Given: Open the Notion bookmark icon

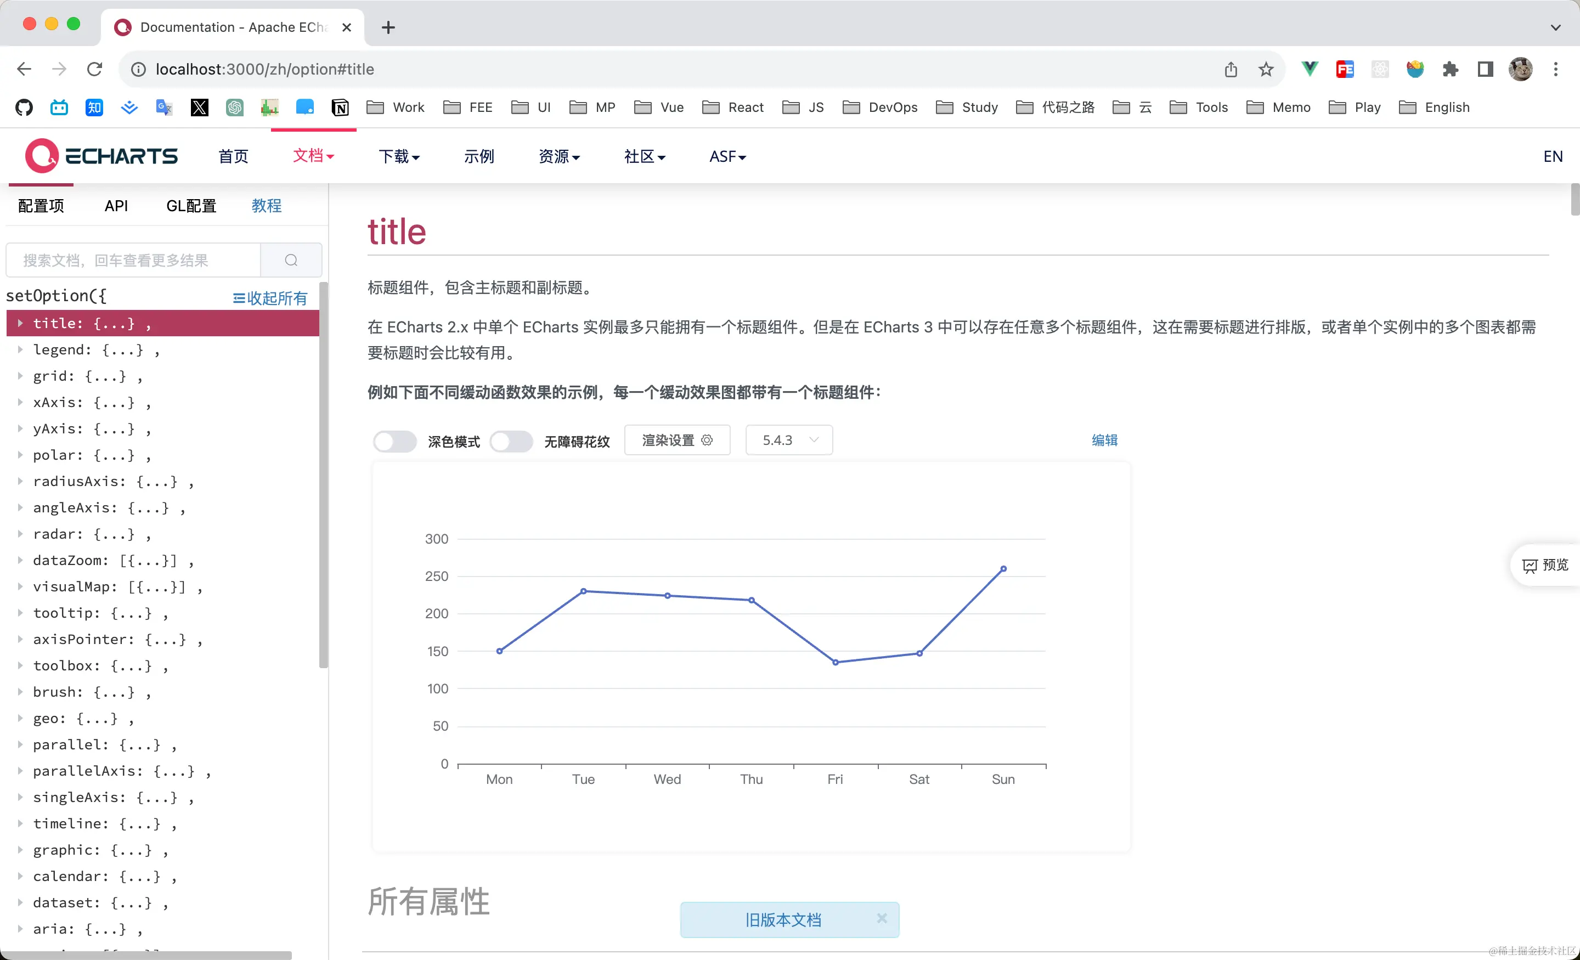Looking at the screenshot, I should point(340,107).
